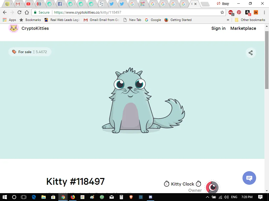Click the Chrome taskbar icon
This screenshot has height=201, width=269.
[x=63, y=197]
